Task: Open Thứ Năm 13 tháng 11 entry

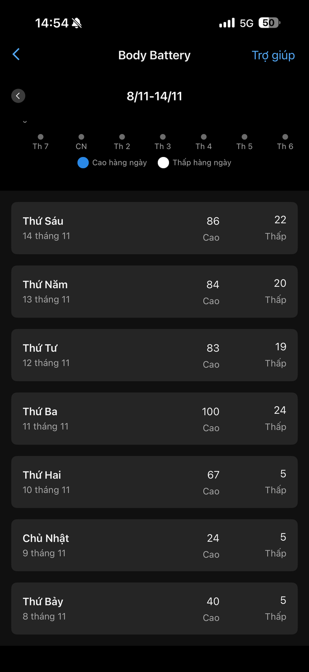Action: pyautogui.click(x=154, y=291)
